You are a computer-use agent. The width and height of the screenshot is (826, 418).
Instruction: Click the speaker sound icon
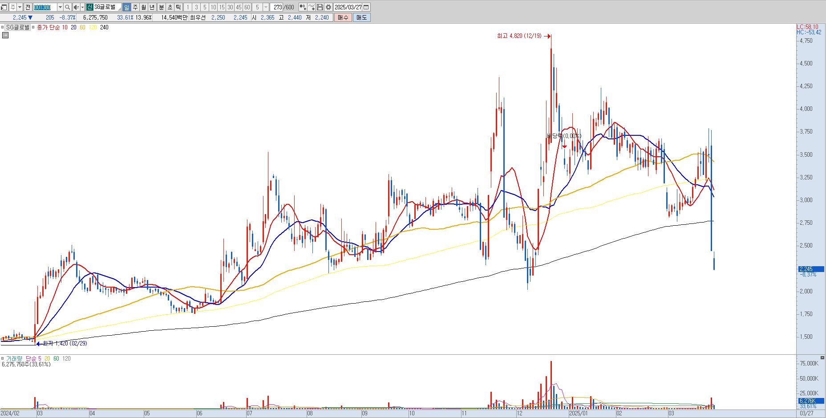coord(76,7)
